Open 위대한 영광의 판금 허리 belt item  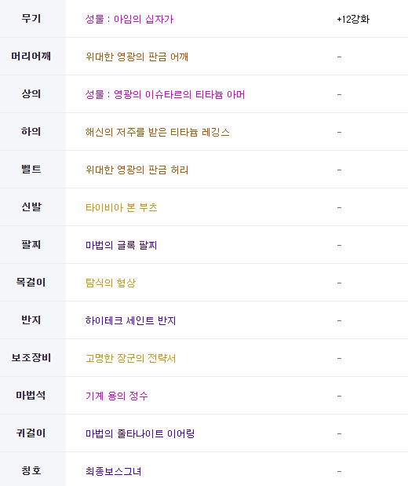pyautogui.click(x=137, y=170)
